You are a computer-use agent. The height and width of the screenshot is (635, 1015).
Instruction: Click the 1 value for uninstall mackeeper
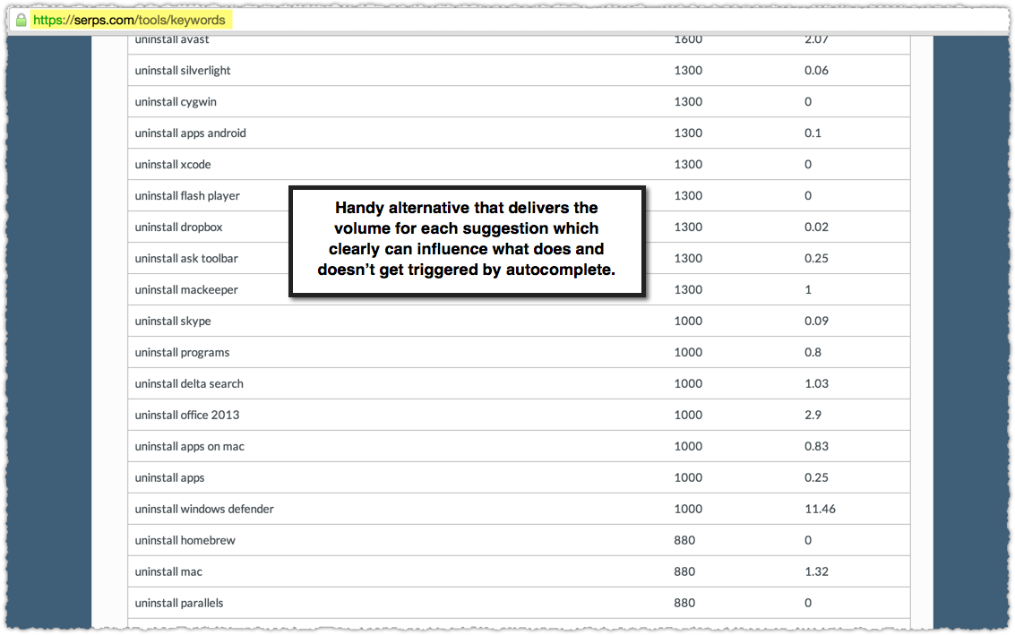point(808,290)
